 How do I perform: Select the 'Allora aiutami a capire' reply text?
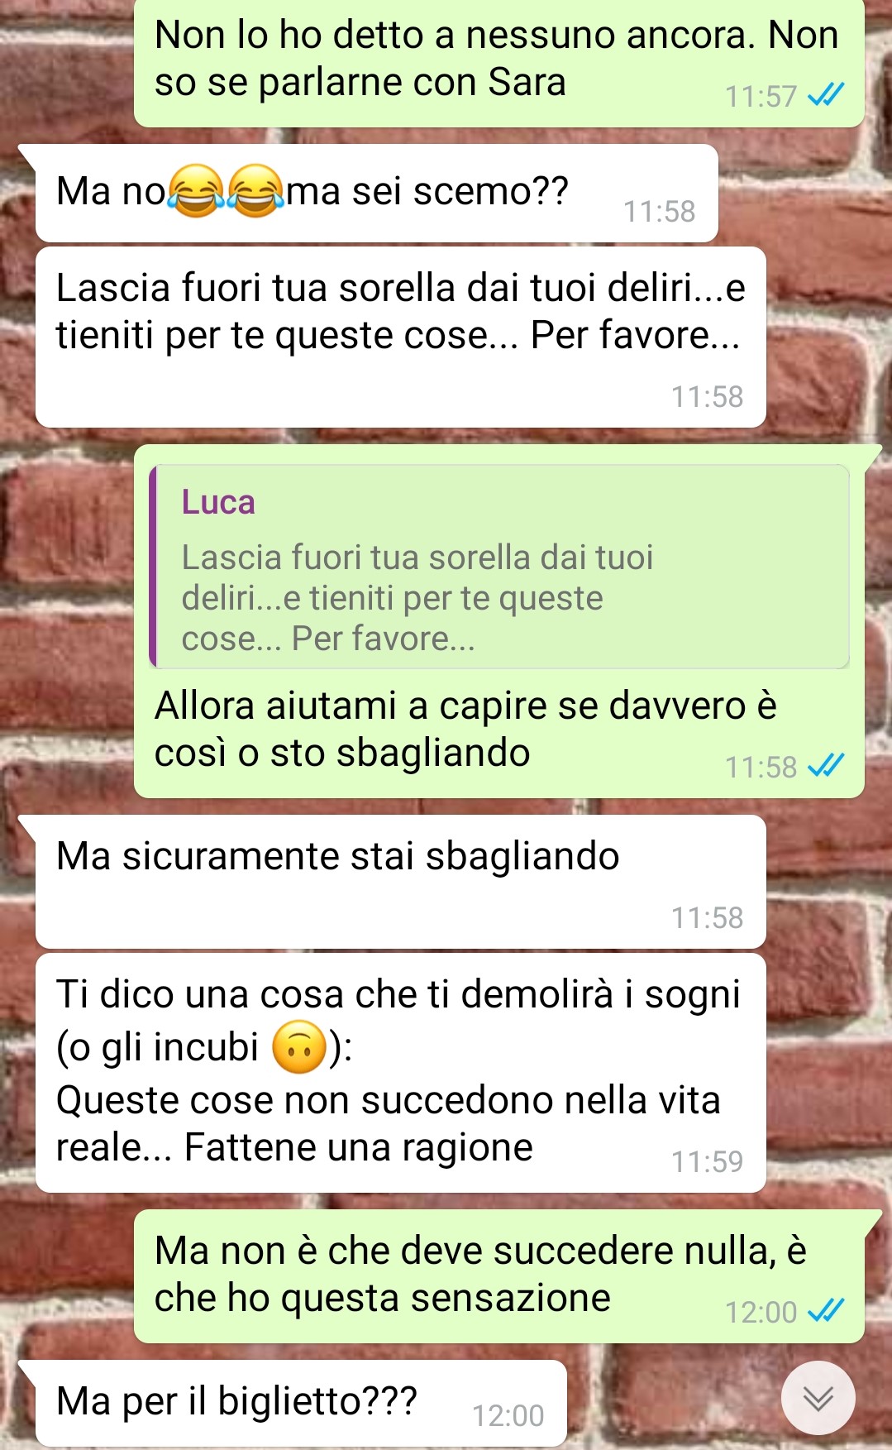click(465, 730)
